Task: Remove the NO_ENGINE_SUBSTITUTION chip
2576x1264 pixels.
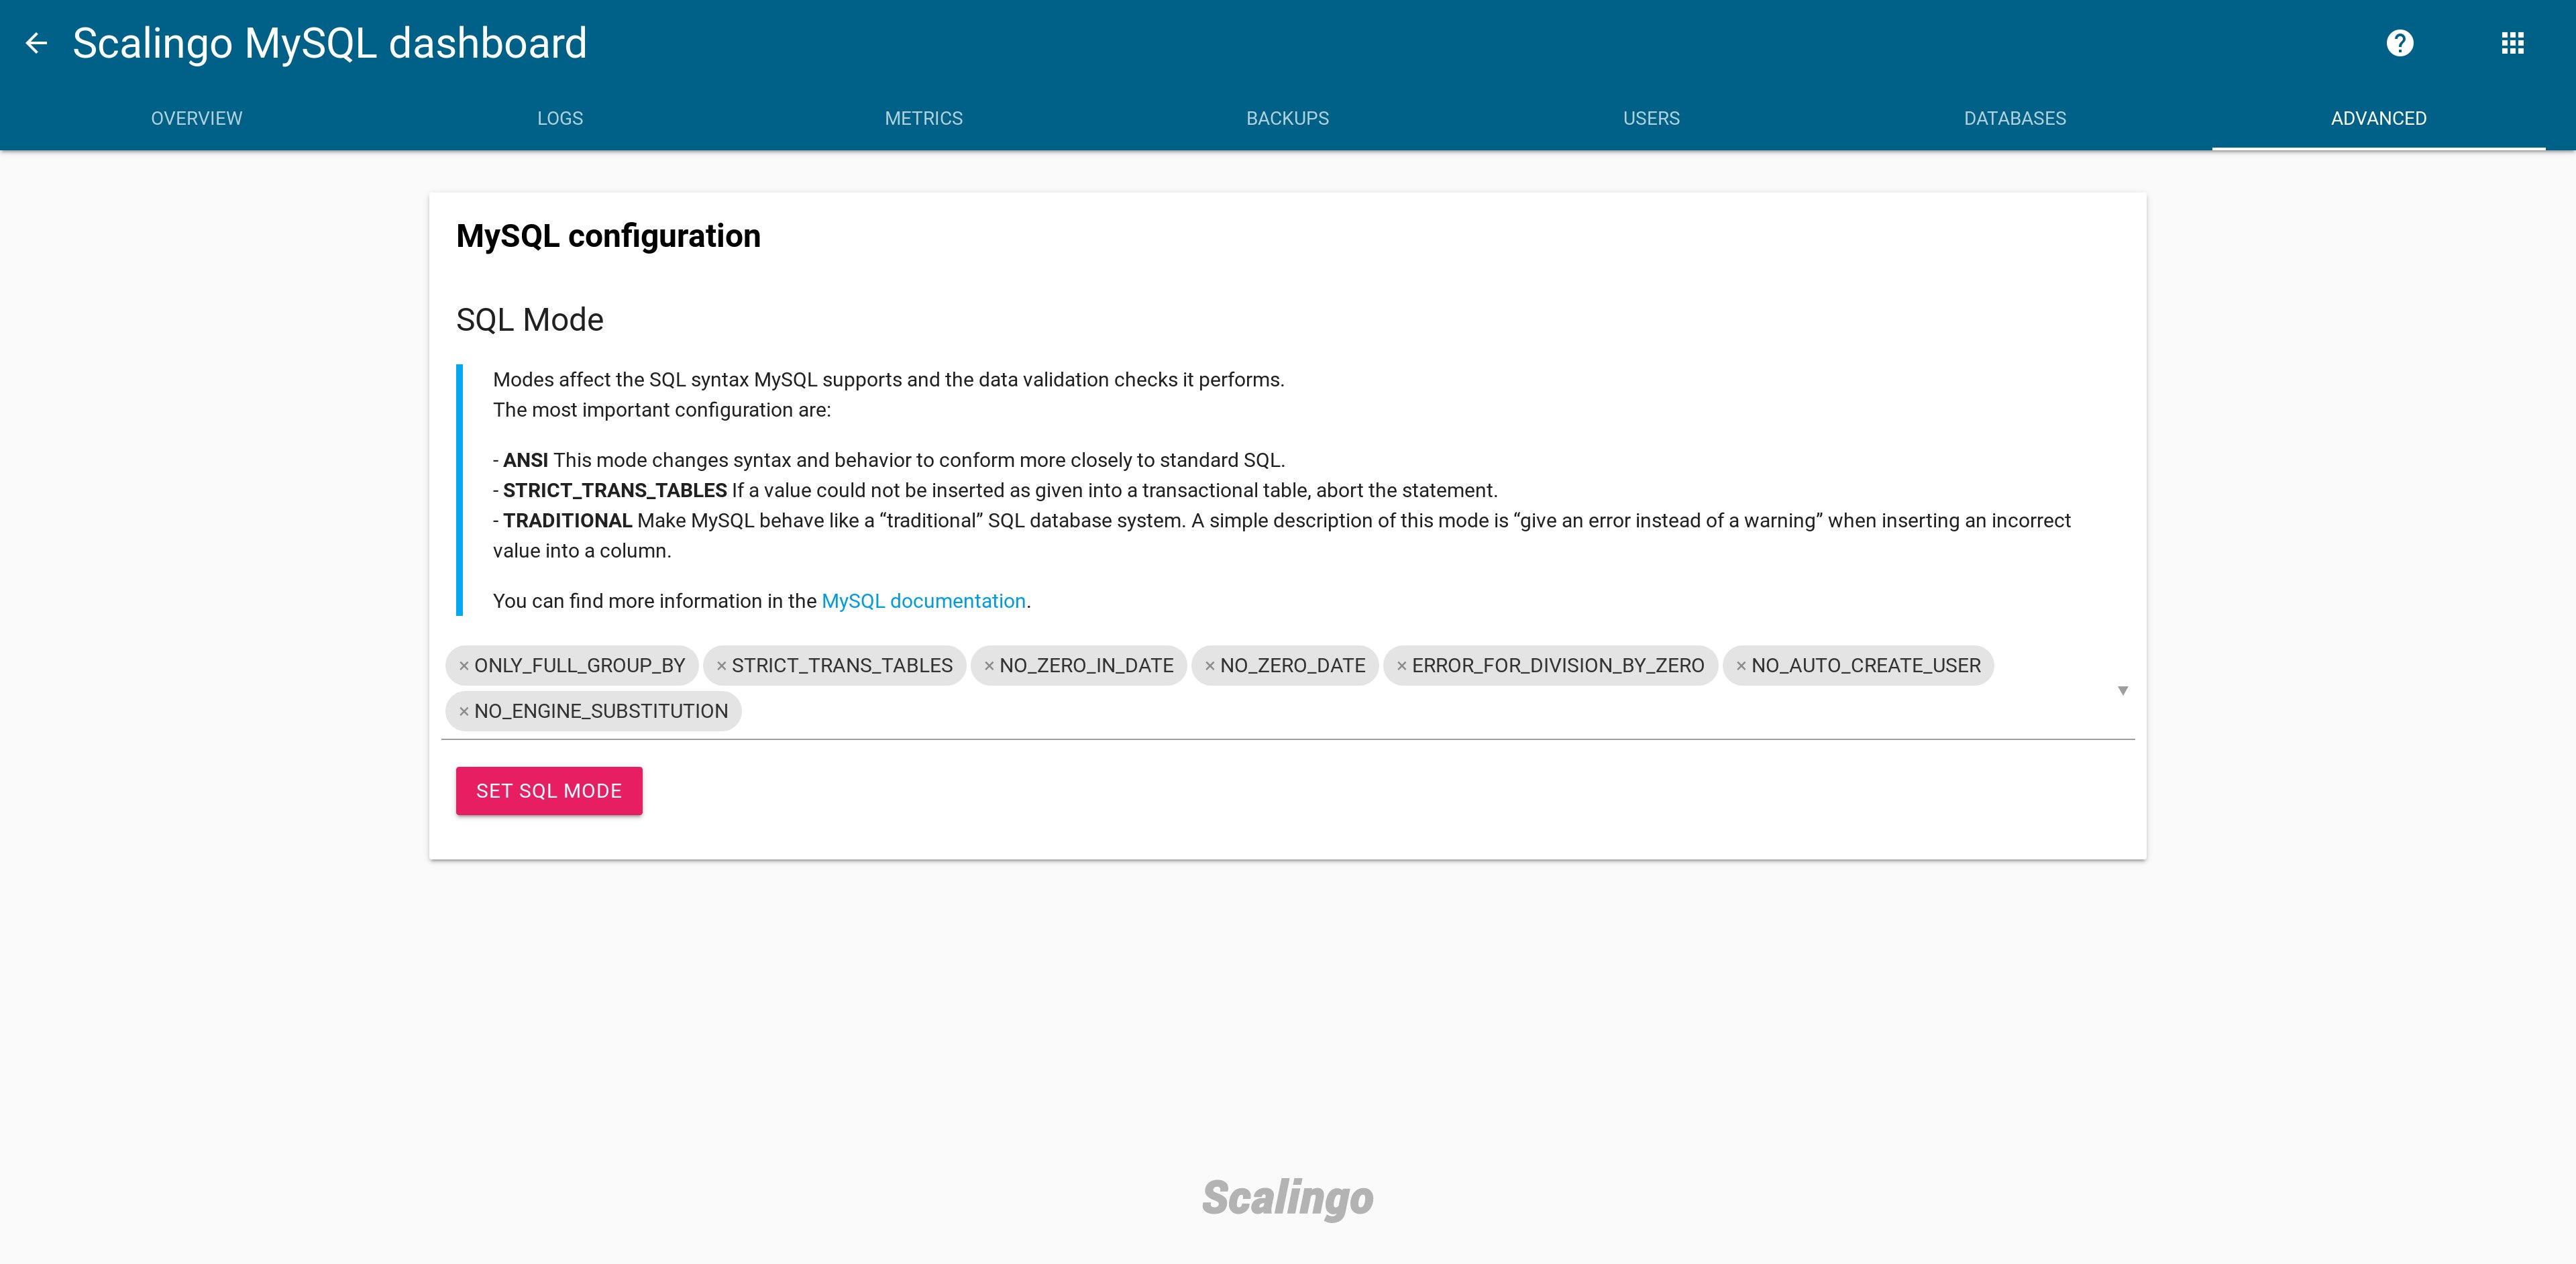Action: pos(464,712)
